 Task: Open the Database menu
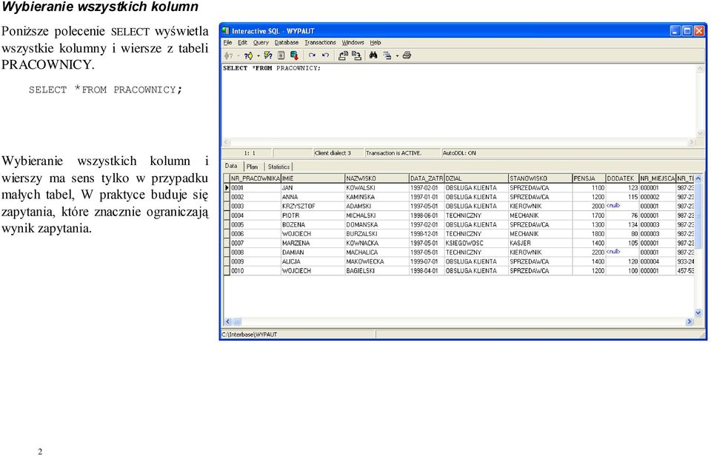(x=287, y=43)
